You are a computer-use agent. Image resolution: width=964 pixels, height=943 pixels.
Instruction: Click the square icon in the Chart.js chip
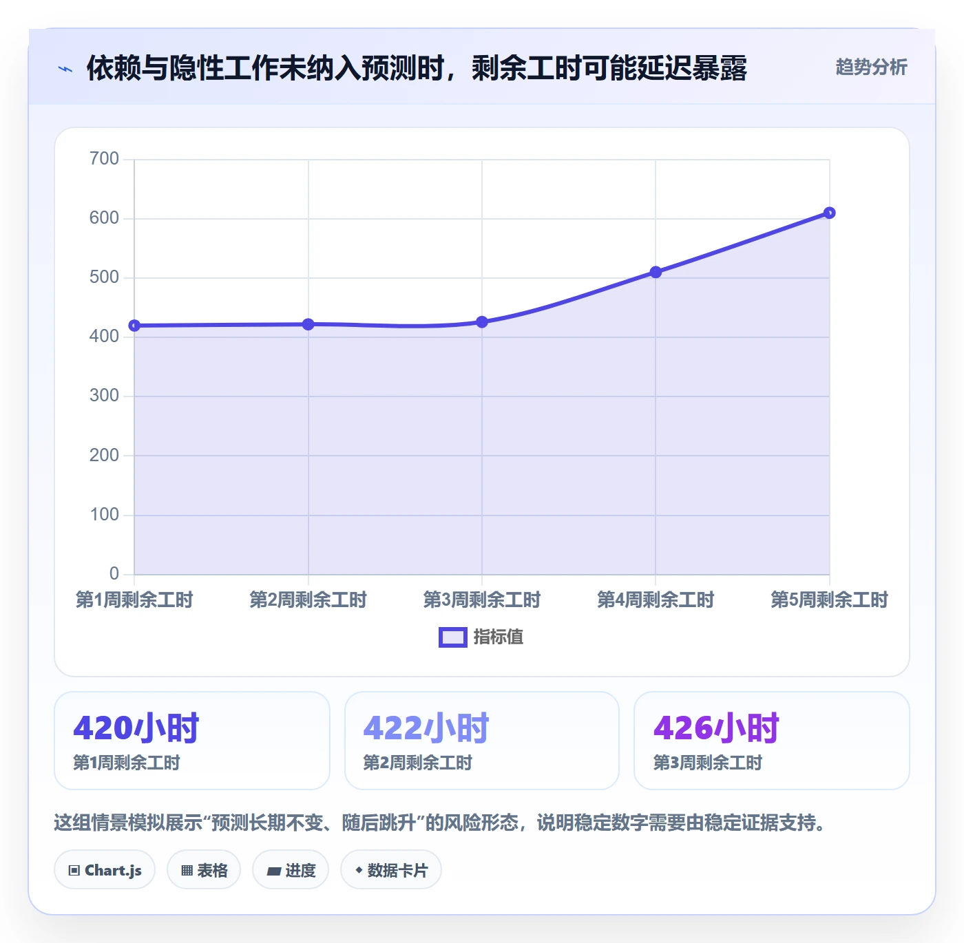(x=74, y=871)
